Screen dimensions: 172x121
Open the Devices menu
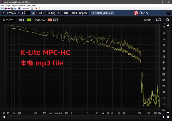[22, 5]
